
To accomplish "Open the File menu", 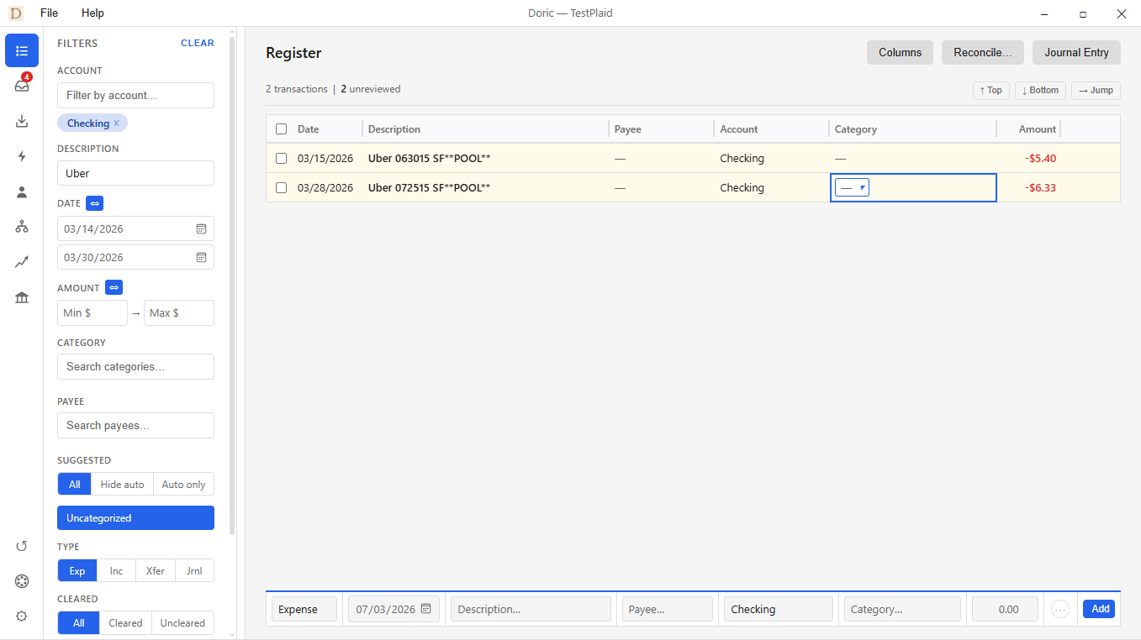I will pos(50,13).
